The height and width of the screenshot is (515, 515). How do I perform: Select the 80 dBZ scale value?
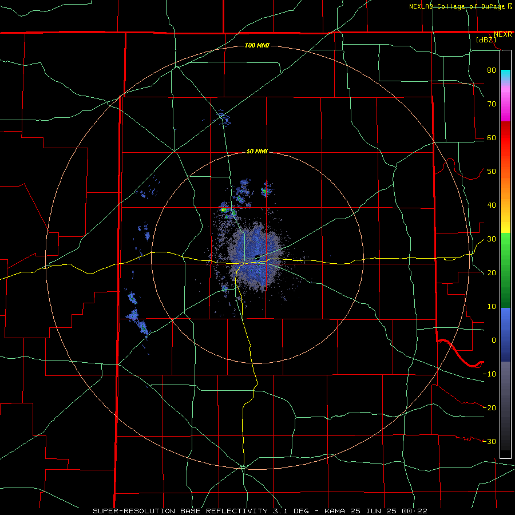coord(492,70)
